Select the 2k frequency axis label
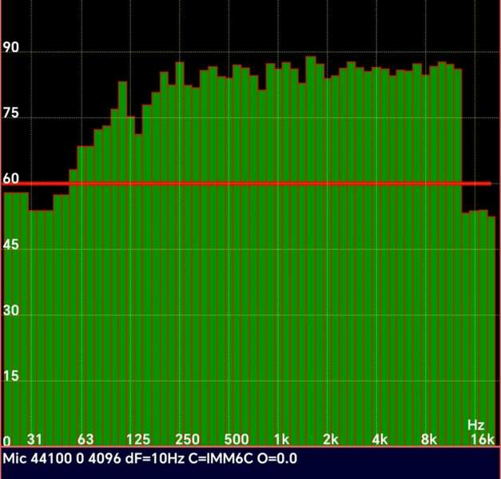The height and width of the screenshot is (479, 501). pyautogui.click(x=331, y=440)
